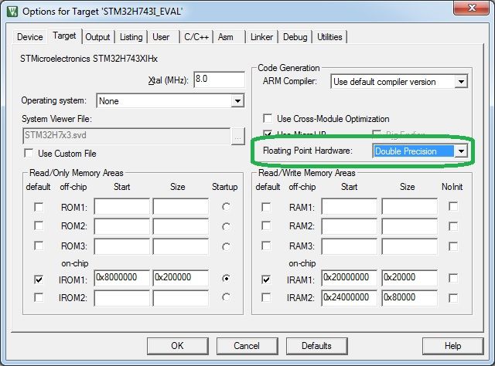The image size is (495, 366).
Task: Click the Xtal (MHz) input field
Action: [219, 80]
